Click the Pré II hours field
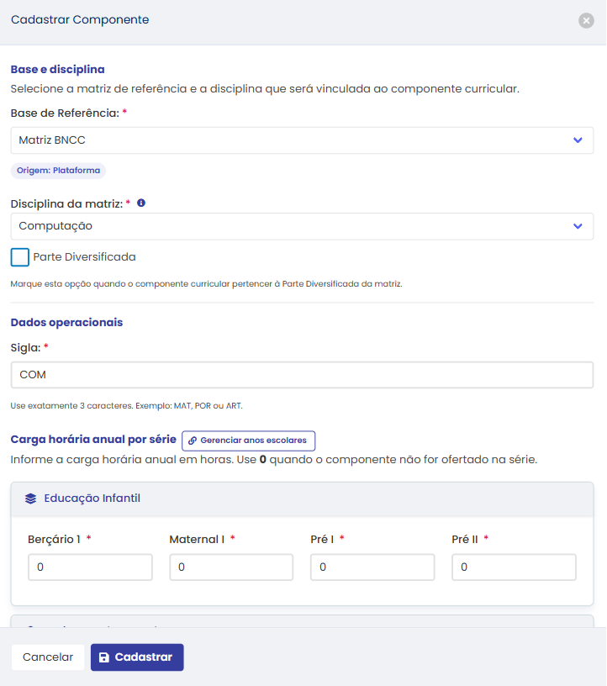 pos(514,567)
